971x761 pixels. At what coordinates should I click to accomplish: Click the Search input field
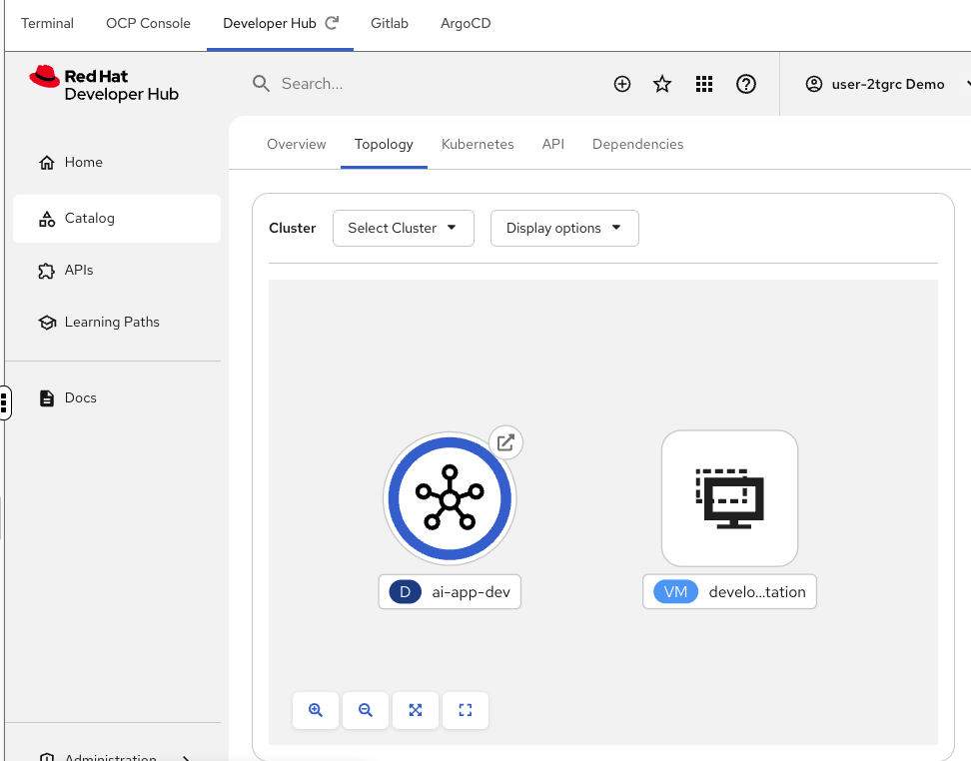tap(420, 84)
